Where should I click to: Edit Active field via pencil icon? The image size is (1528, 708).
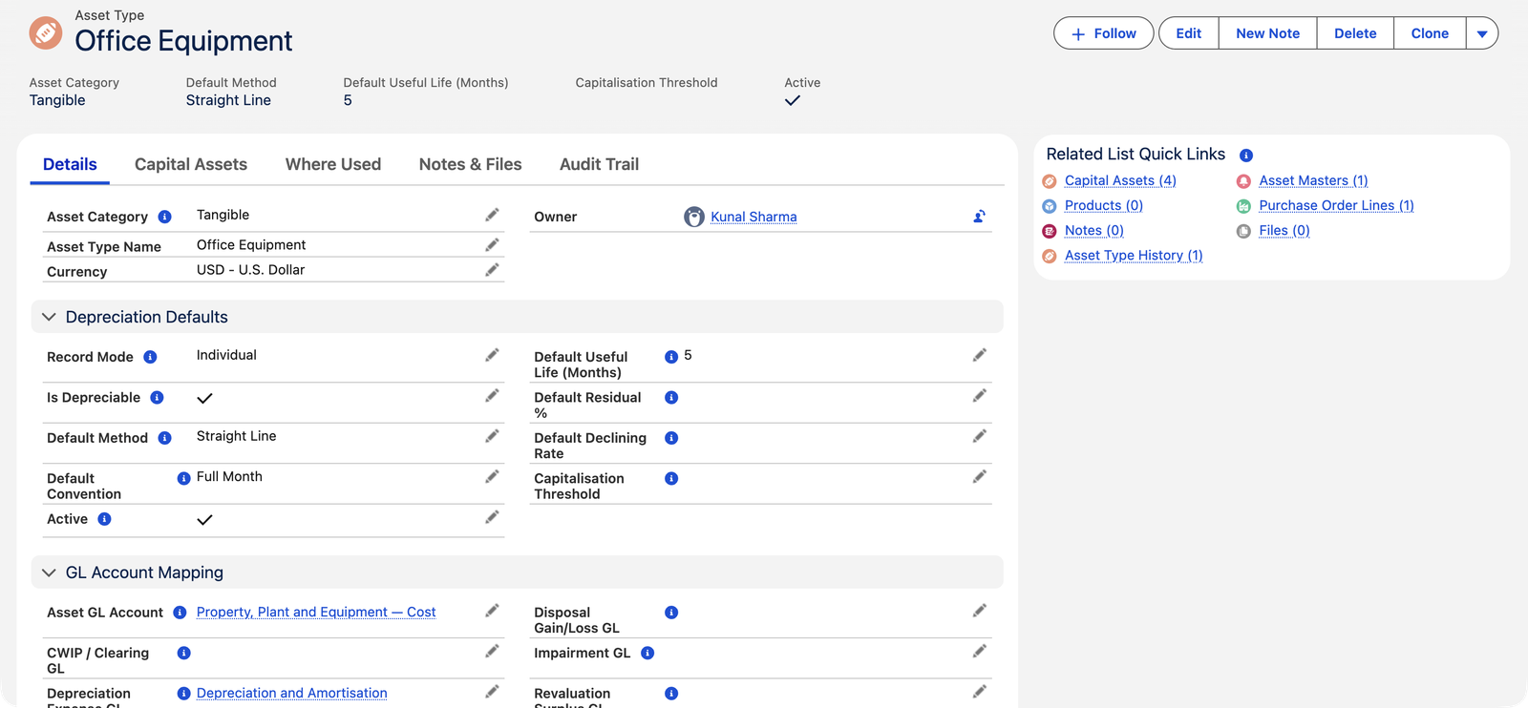coord(492,517)
